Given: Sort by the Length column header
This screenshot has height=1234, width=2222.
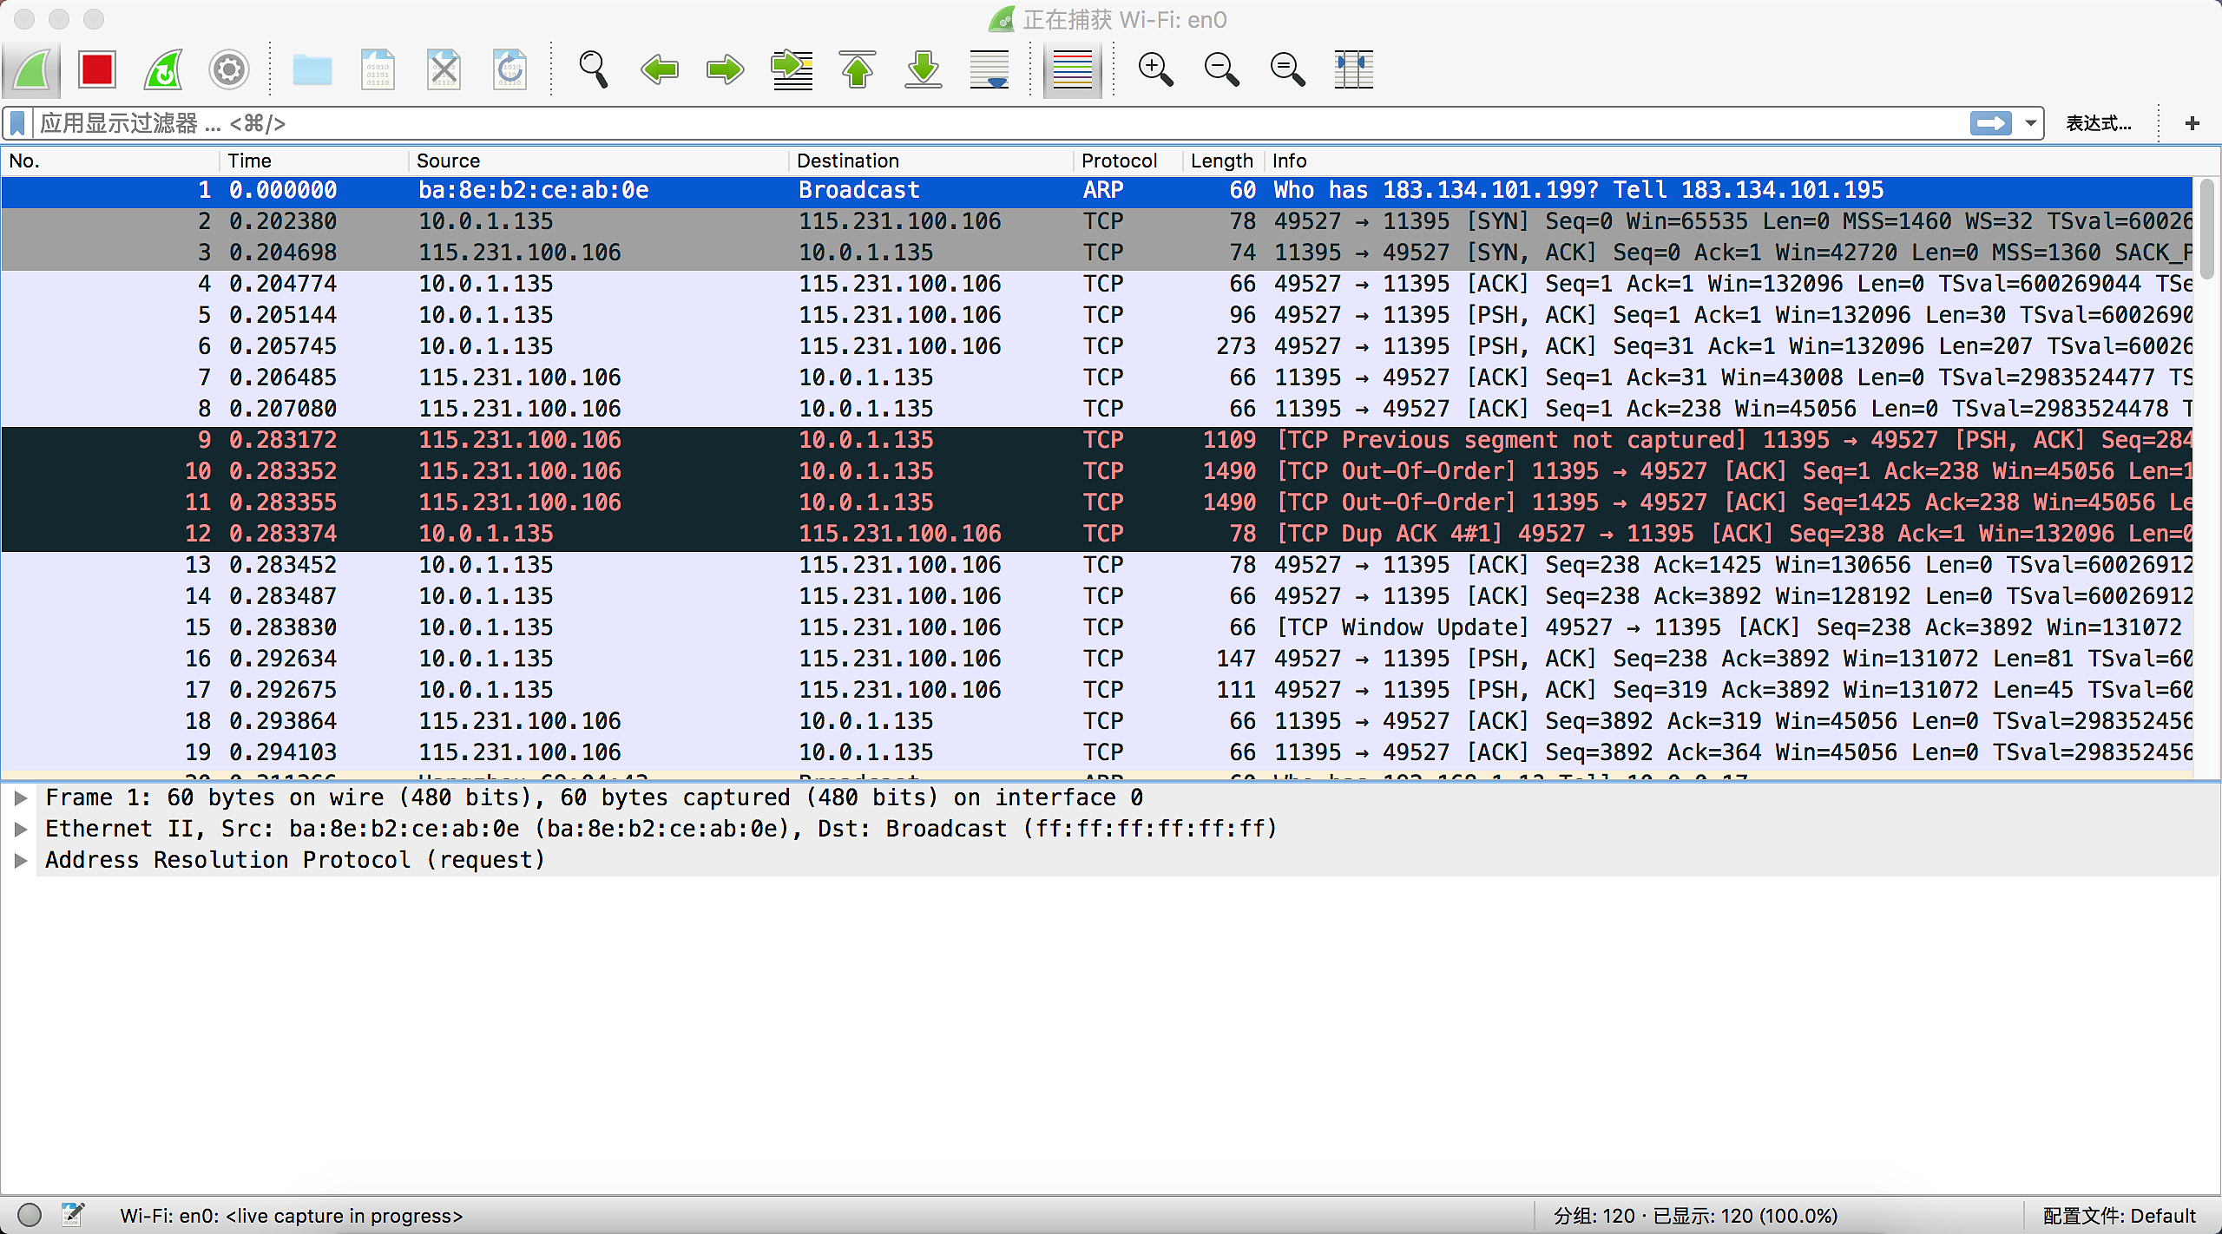Looking at the screenshot, I should click(1221, 161).
